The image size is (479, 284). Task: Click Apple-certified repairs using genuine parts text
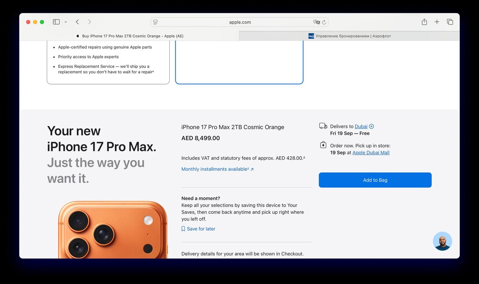105,47
